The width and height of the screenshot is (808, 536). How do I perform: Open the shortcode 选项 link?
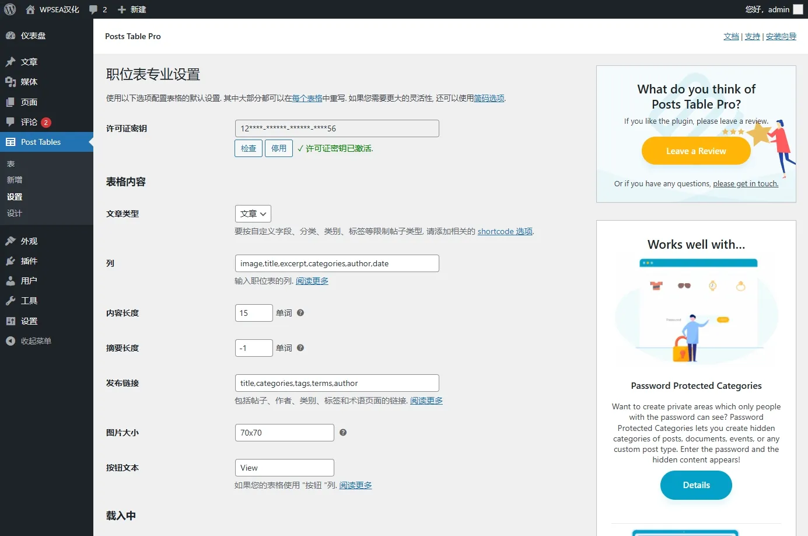505,231
